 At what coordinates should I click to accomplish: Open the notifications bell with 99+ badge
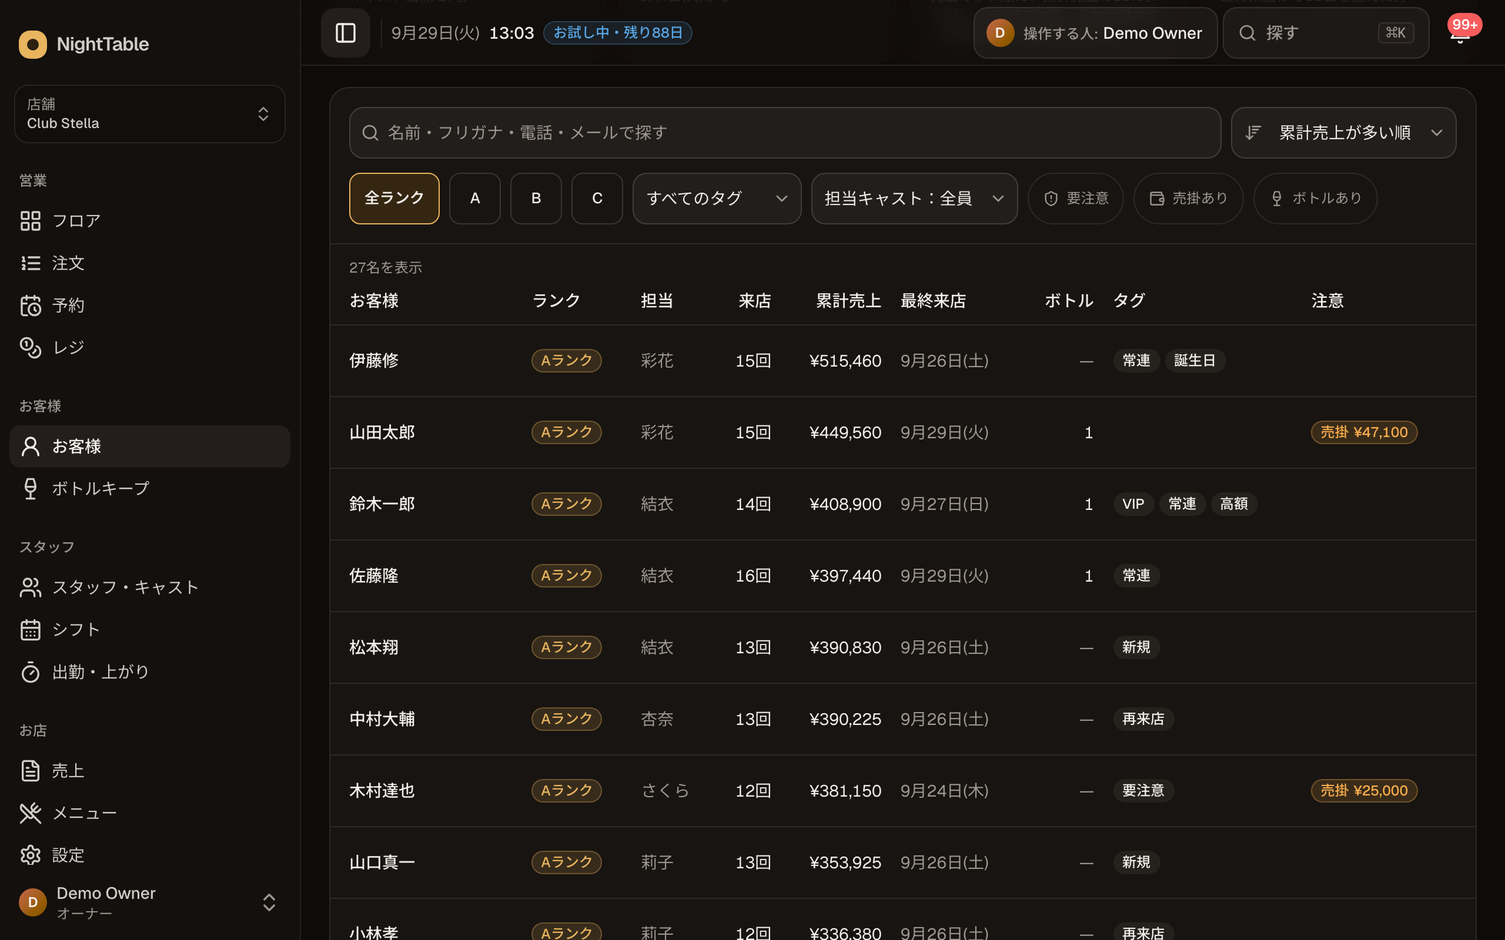[x=1460, y=33]
